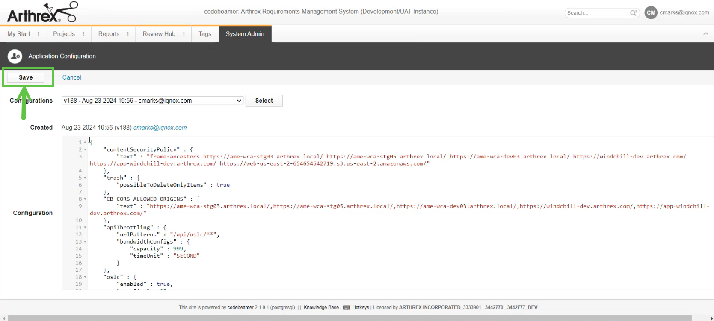Open the Reports tab options menu dots
Viewport: 714px width, 321px height.
tap(128, 34)
